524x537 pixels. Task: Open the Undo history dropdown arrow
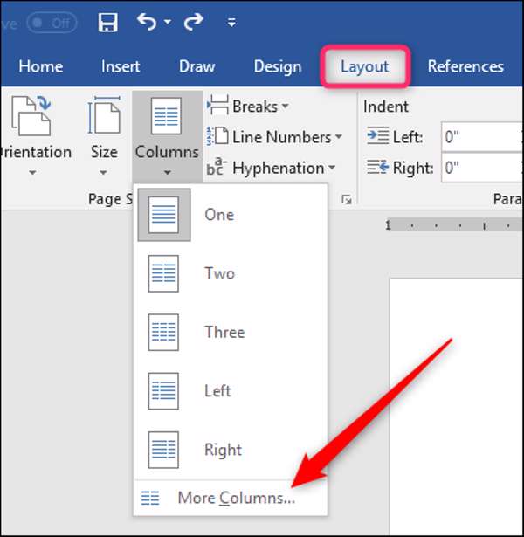pyautogui.click(x=168, y=22)
